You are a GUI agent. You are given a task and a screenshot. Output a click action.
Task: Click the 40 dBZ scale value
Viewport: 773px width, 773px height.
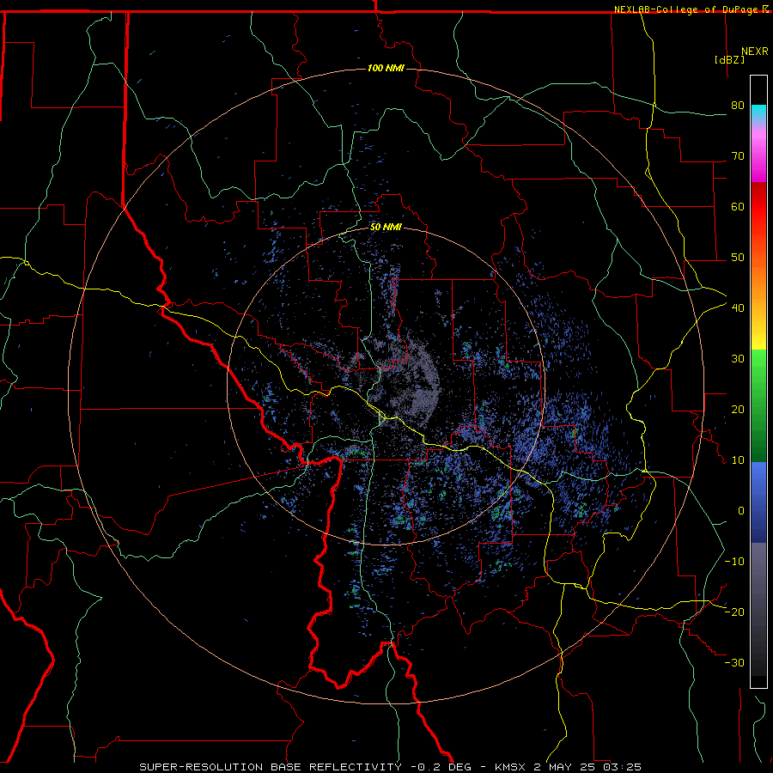point(738,308)
